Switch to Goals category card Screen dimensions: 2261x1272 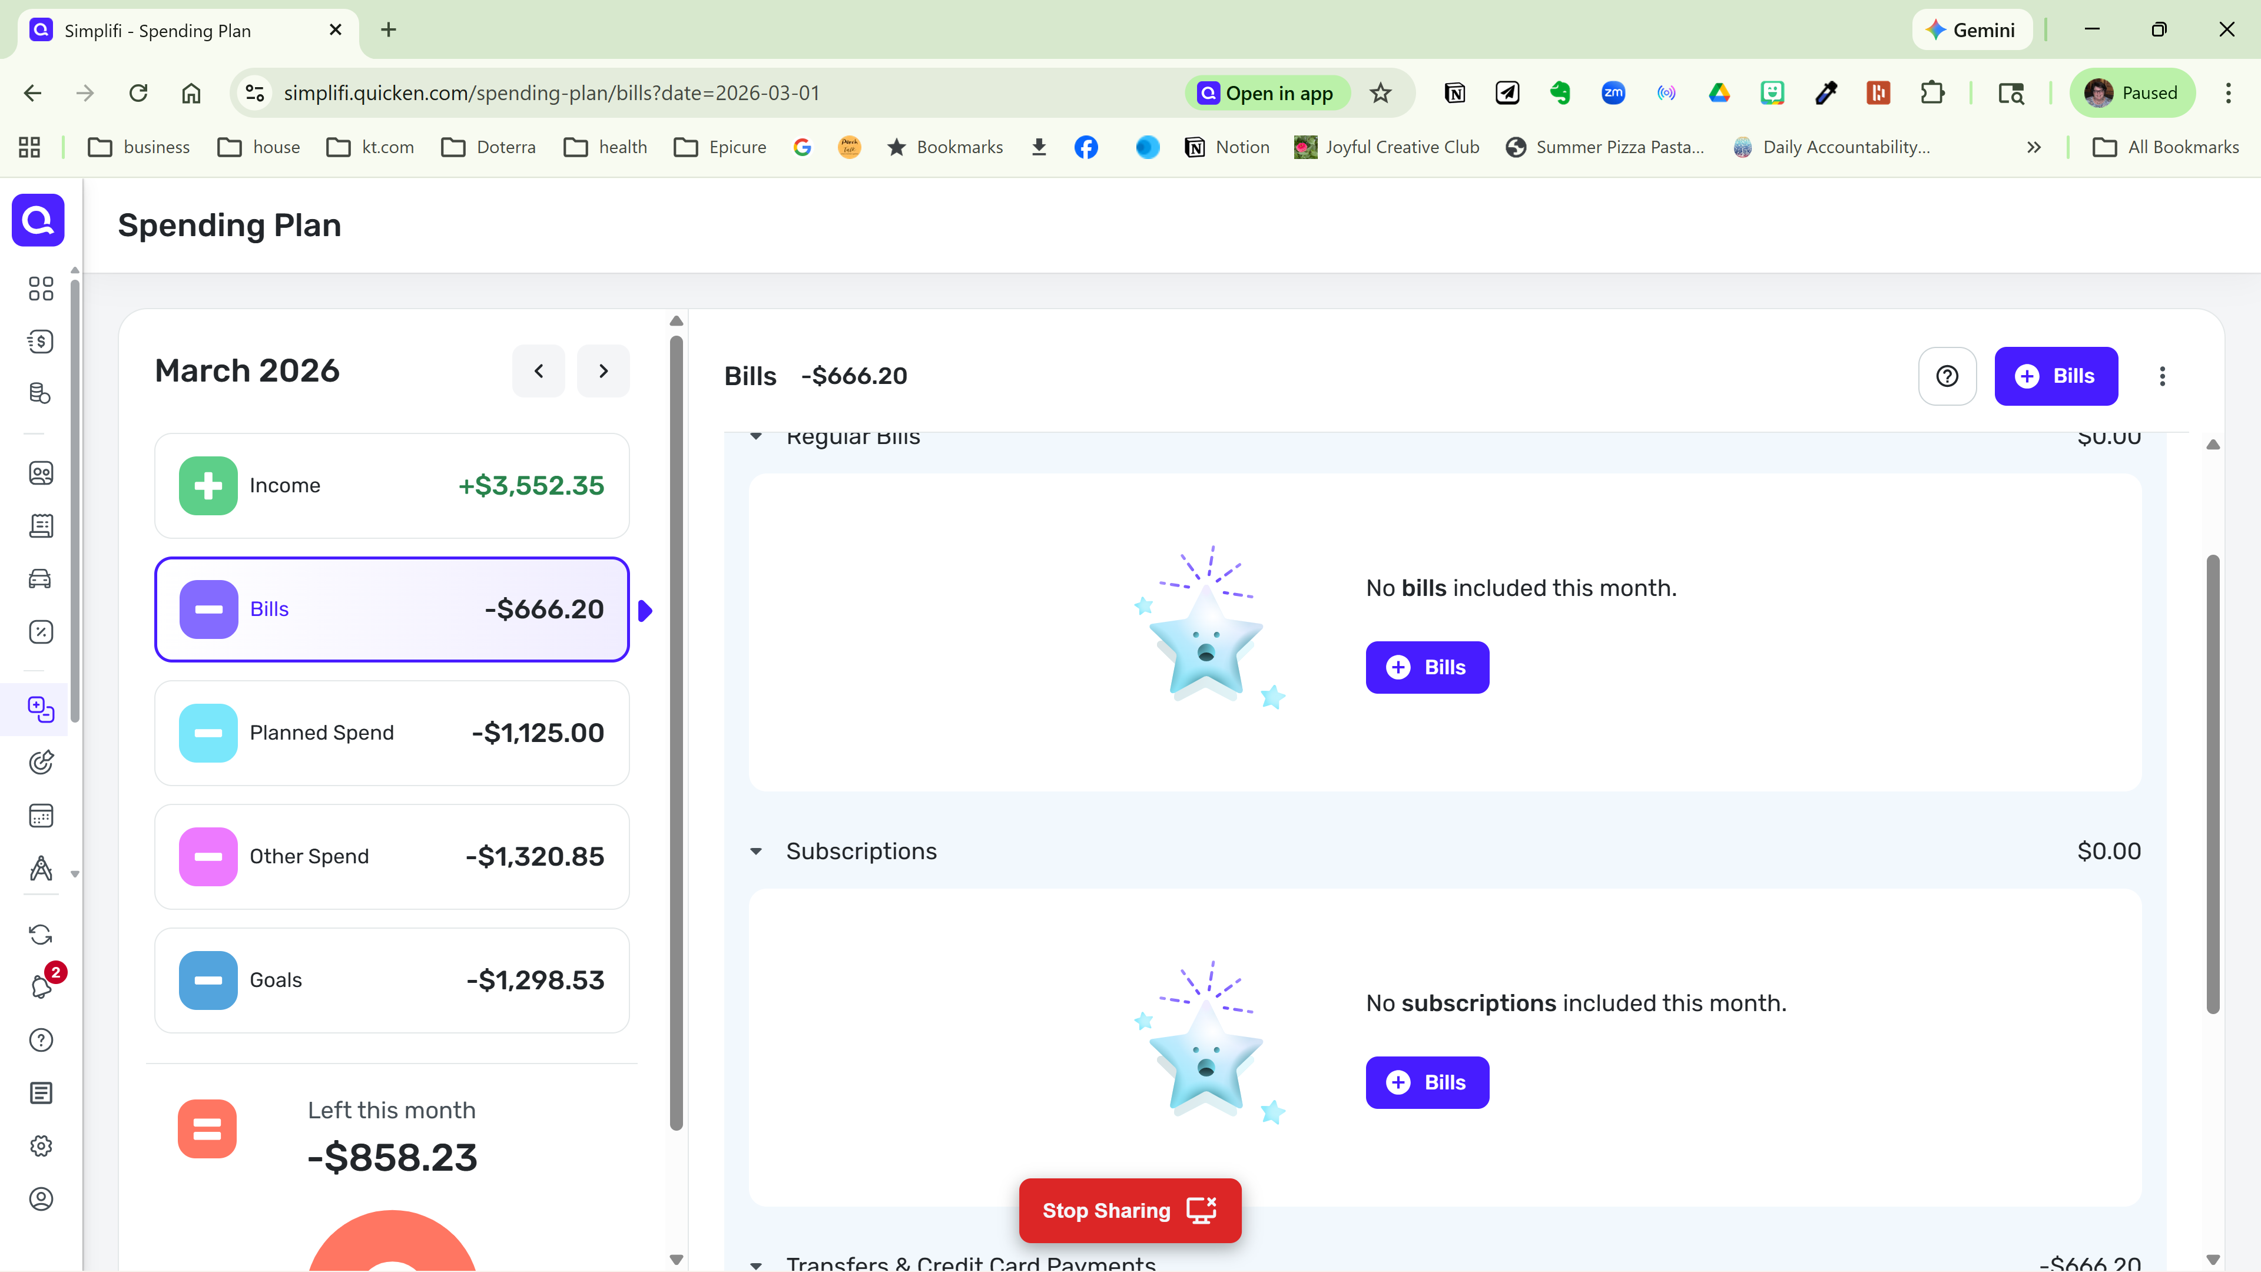click(392, 980)
